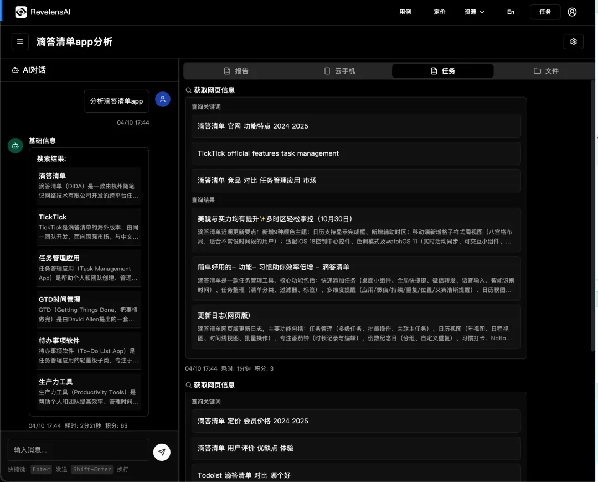Open result 美貌与实力均有提升 多时区轻松掌控

[x=356, y=230]
